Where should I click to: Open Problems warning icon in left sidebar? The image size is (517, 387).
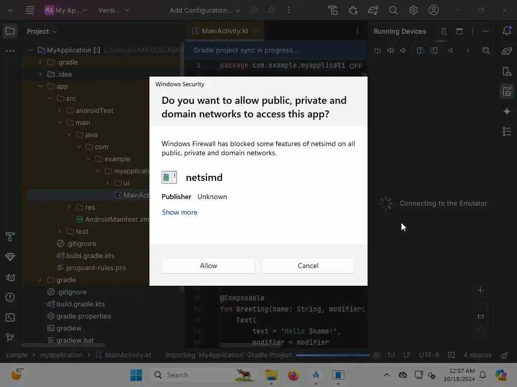[x=10, y=297]
